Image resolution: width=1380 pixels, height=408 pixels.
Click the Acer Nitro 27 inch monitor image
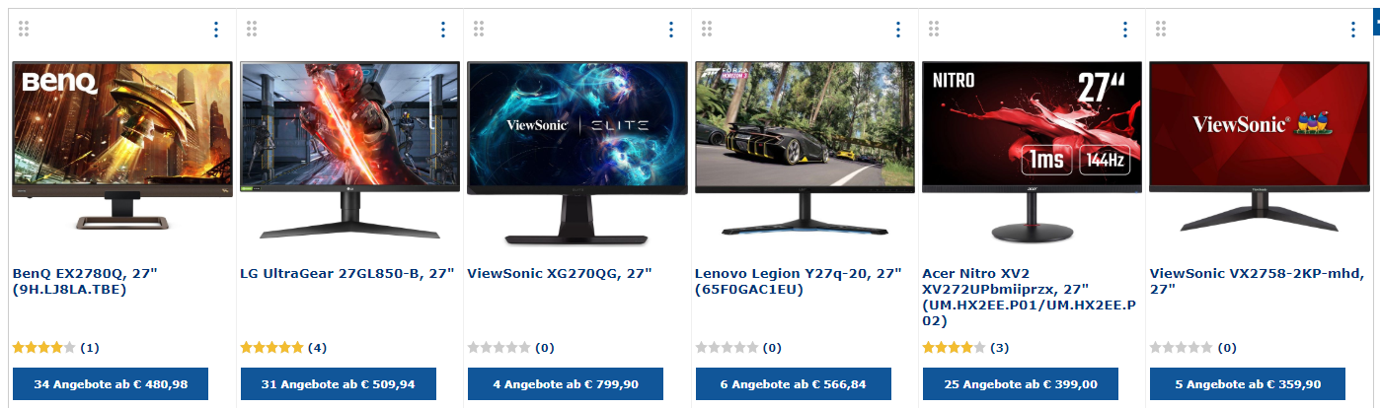1032,153
